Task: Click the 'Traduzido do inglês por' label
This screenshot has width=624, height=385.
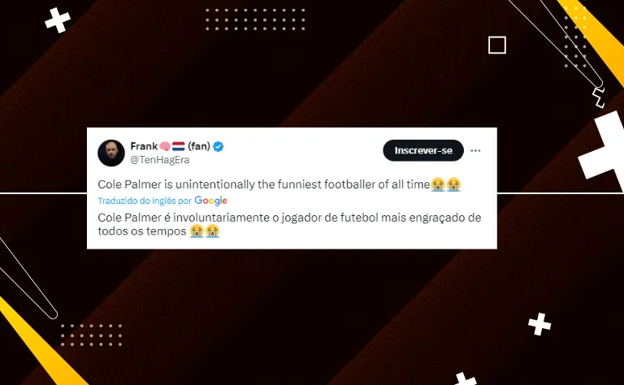Action: [x=145, y=201]
